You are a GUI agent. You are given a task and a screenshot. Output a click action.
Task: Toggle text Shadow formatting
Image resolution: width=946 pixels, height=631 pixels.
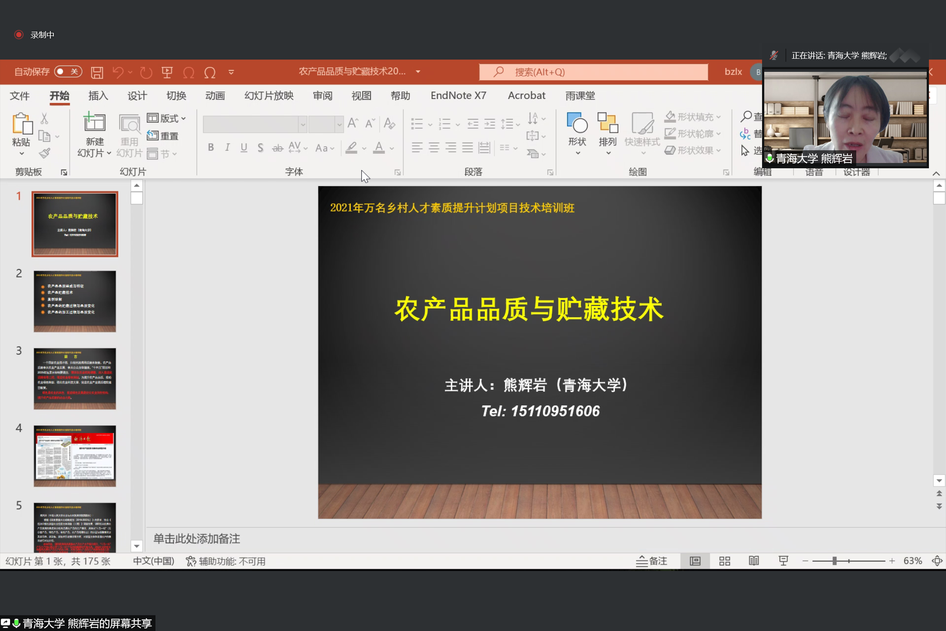click(x=261, y=148)
